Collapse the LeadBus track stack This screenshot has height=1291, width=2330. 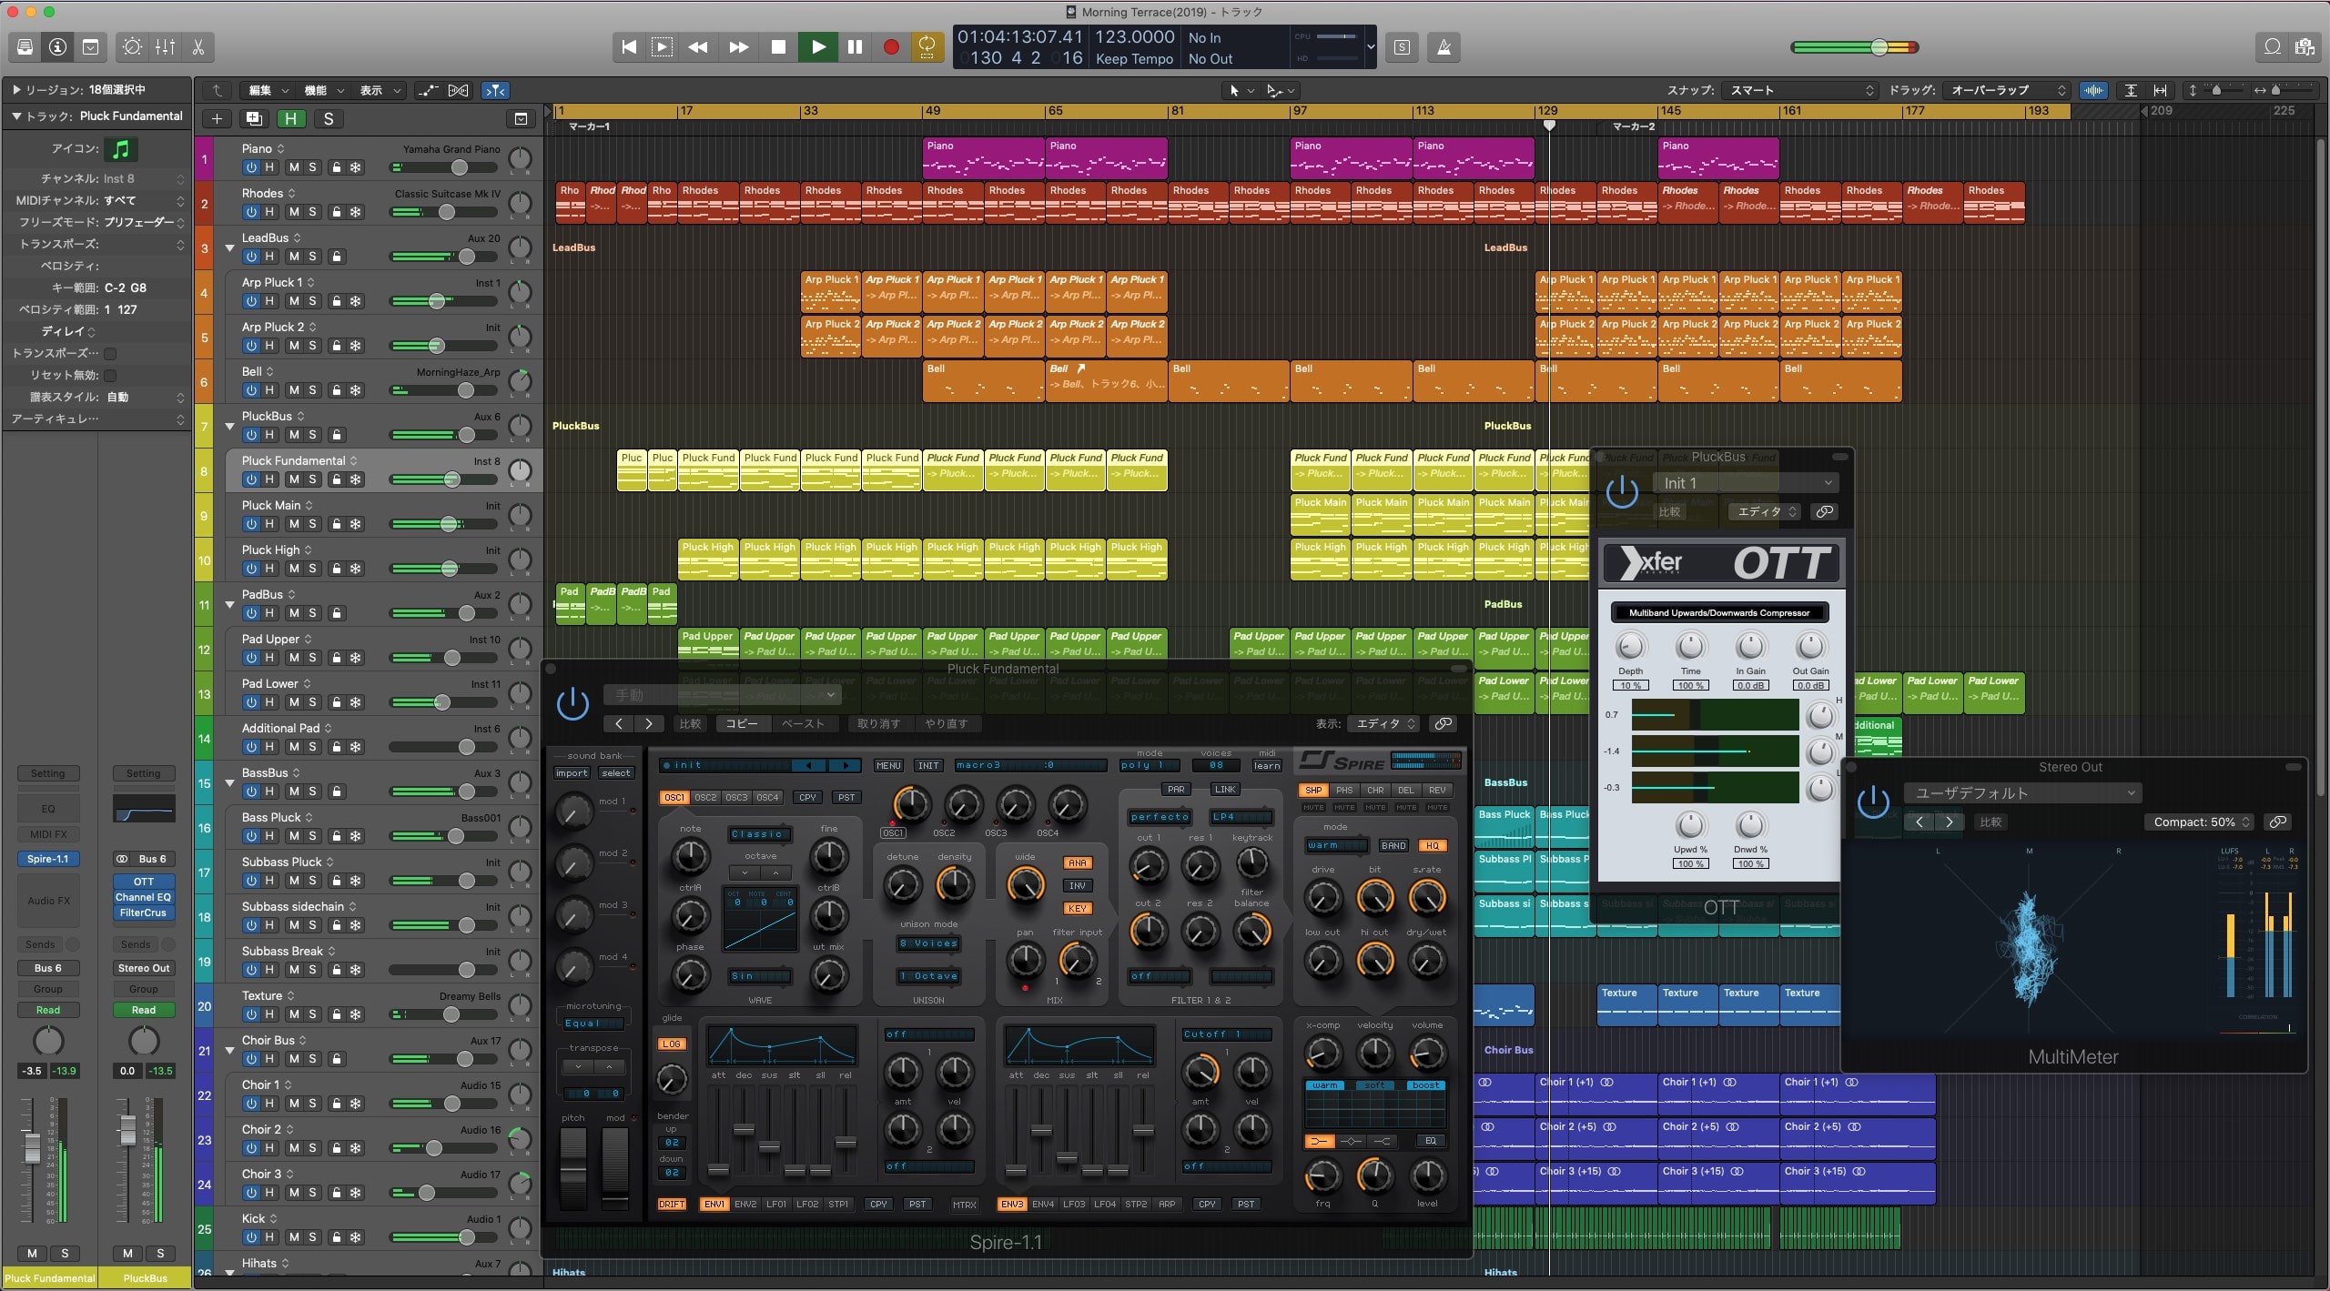(229, 247)
